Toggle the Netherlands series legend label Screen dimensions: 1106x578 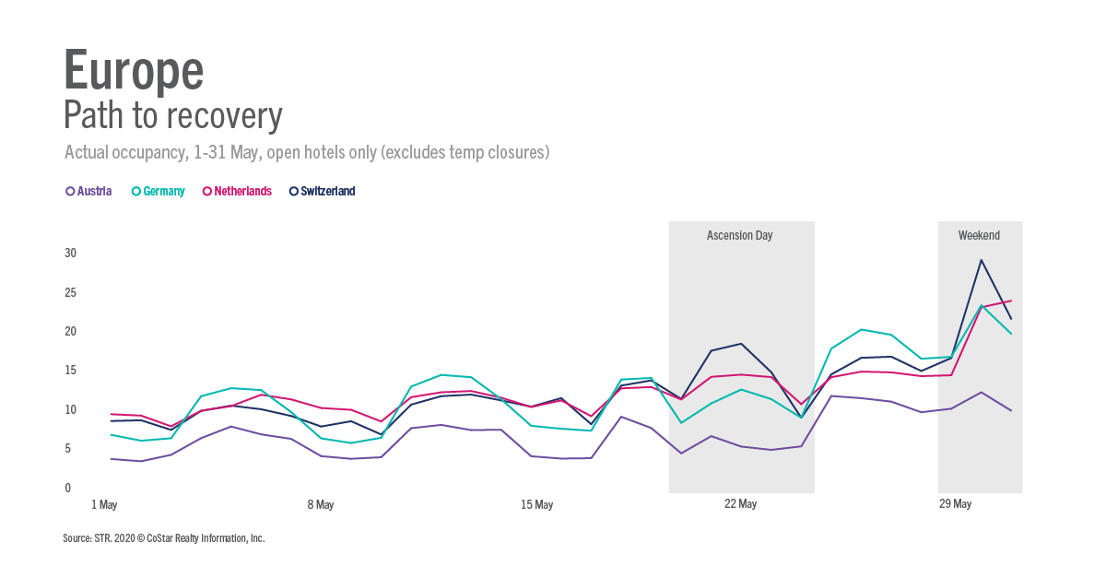242,192
